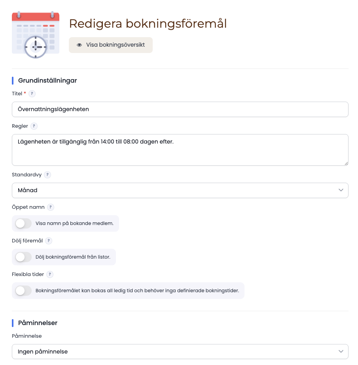Screen dimensions: 358x365
Task: Click the chevron arrow of the Månad dropdown
Action: click(x=341, y=190)
